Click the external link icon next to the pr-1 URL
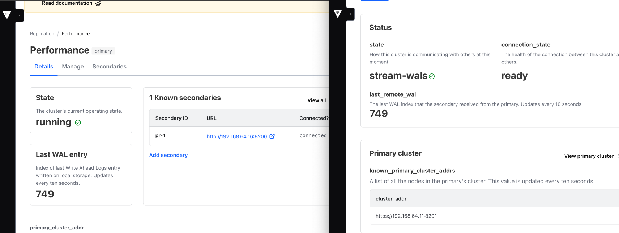 point(272,136)
